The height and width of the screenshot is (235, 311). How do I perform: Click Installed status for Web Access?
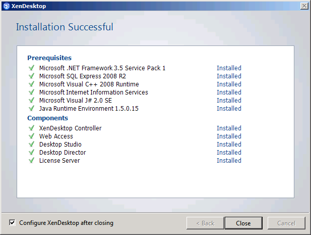(229, 136)
